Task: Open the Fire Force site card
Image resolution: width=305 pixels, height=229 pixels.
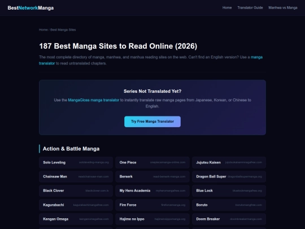Action: tap(152, 205)
